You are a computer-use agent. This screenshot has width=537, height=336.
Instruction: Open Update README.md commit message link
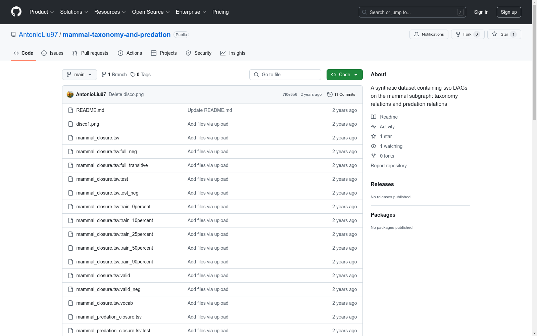click(x=210, y=110)
